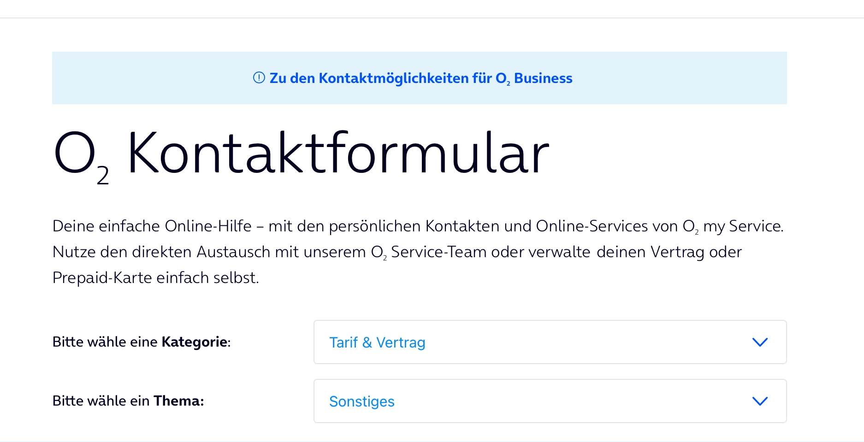The width and height of the screenshot is (864, 442).
Task: Click the 'Bitte wähle ein Thema' label
Action: (128, 401)
